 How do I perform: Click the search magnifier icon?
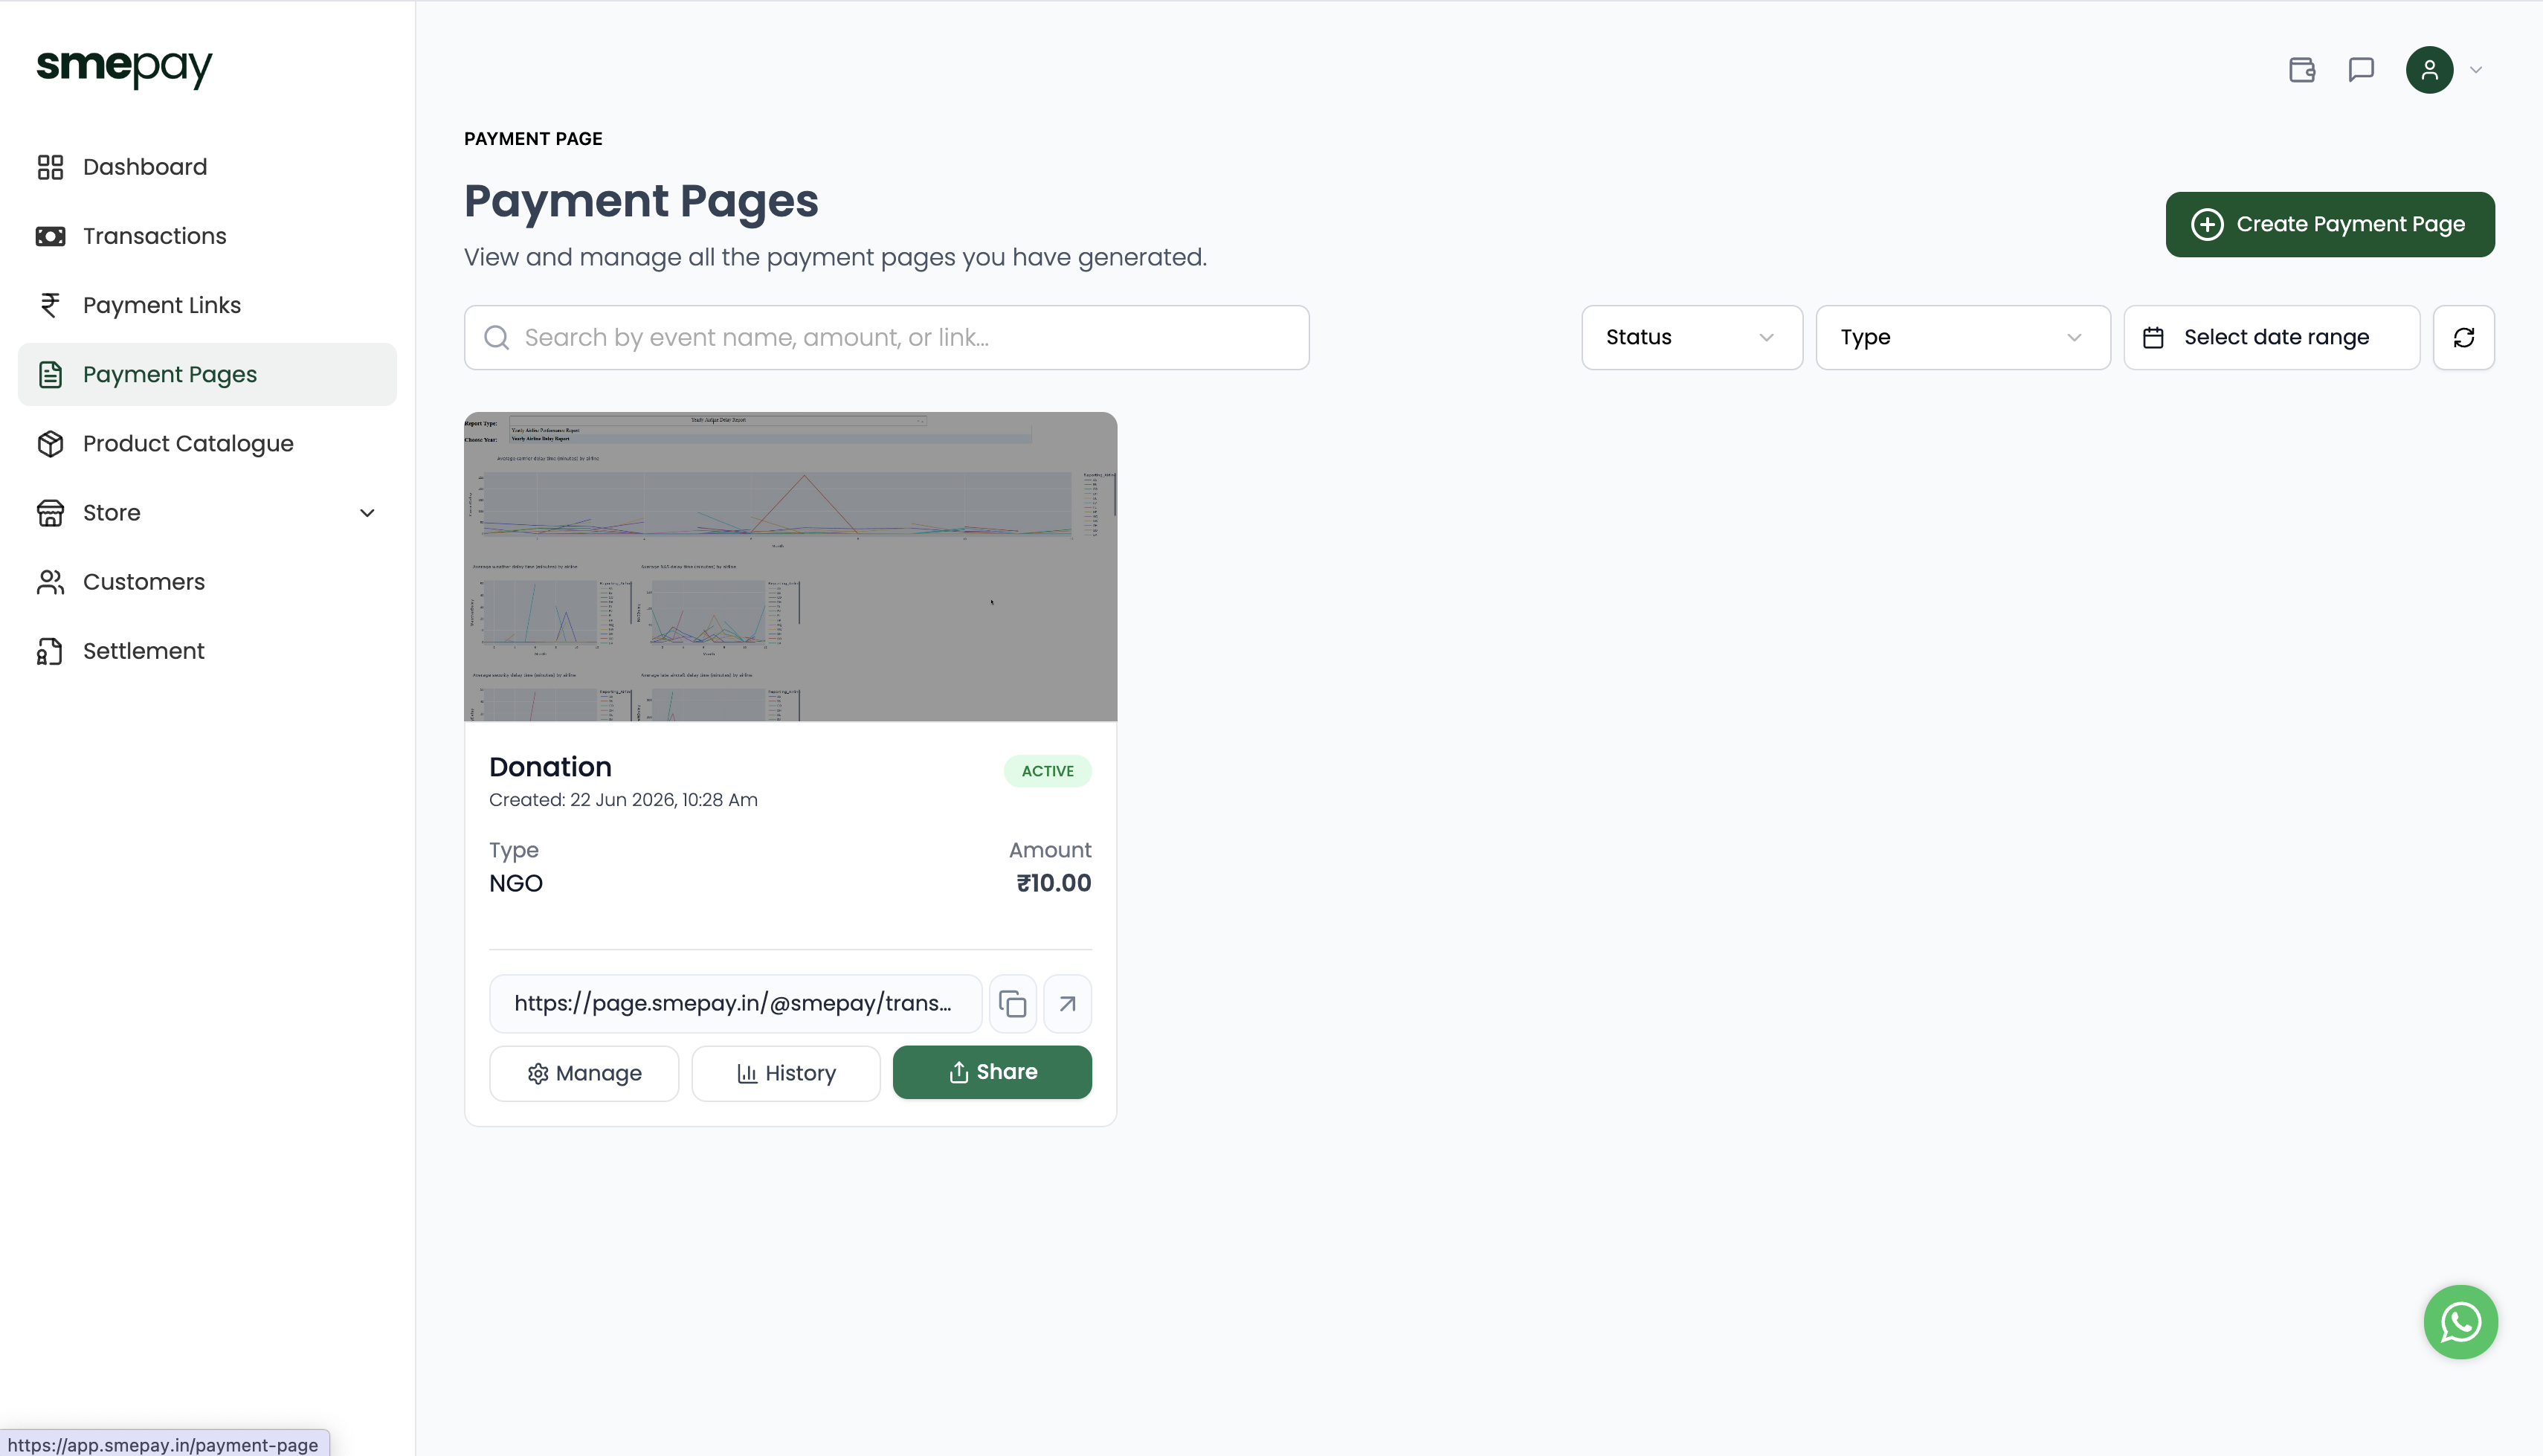pos(497,338)
